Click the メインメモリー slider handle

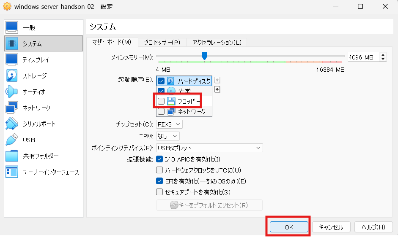click(x=204, y=56)
